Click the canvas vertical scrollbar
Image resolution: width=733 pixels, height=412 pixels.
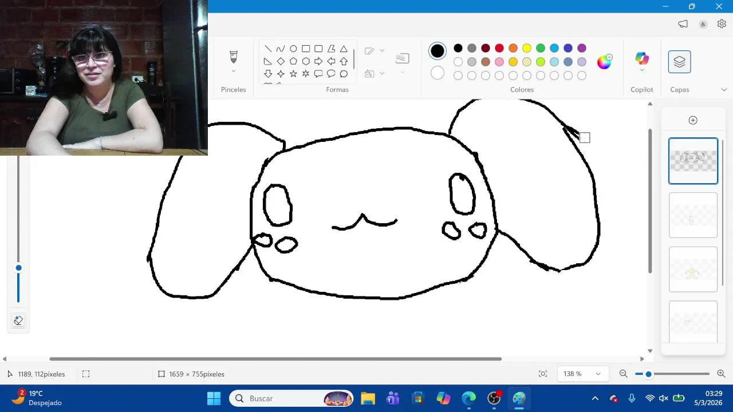pos(650,201)
